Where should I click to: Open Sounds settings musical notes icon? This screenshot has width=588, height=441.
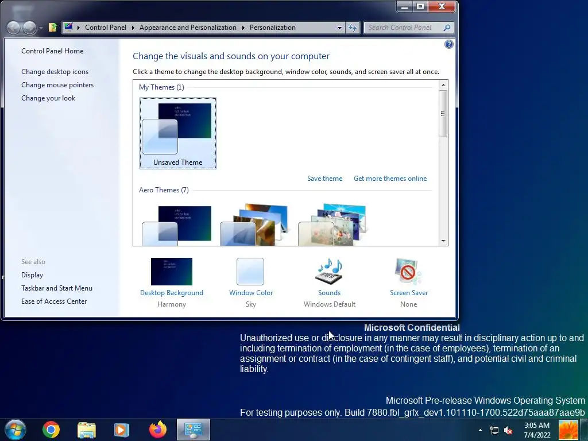point(329,272)
